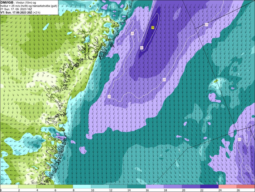Click the legend scale value 2
Image resolution: width=255 pixels, height=192 pixels.
[19, 190]
